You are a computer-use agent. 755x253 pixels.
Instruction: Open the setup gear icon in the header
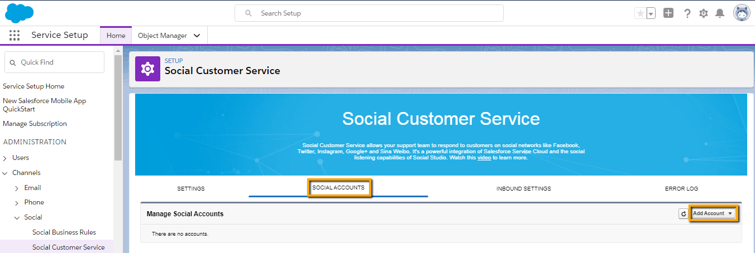tap(704, 13)
